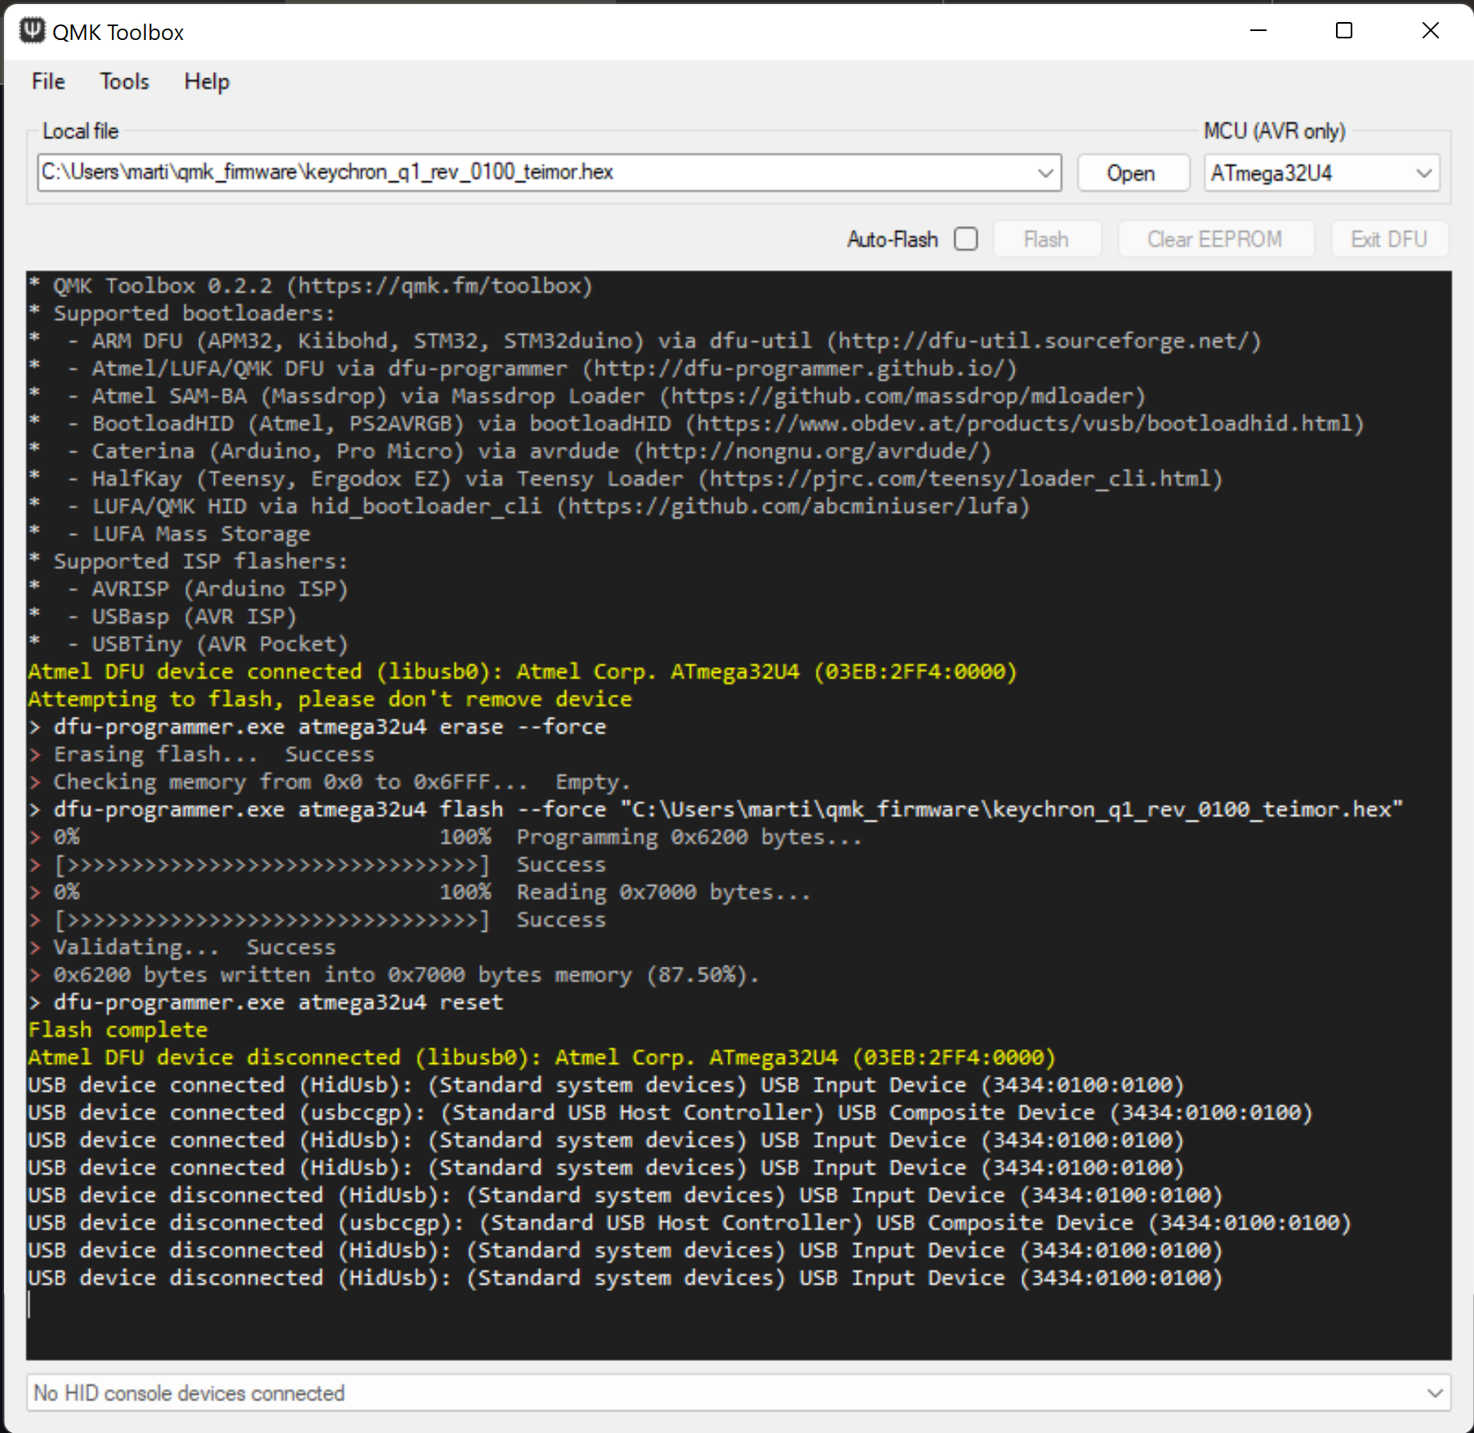This screenshot has width=1474, height=1433.
Task: Click the 'Flash complete' log line
Action: pyautogui.click(x=118, y=1030)
